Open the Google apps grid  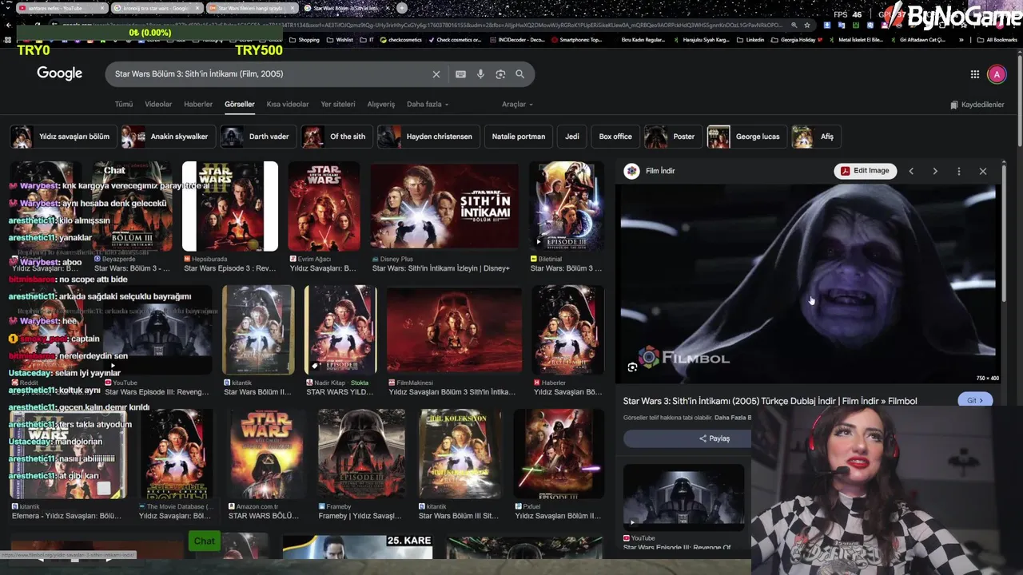(x=975, y=74)
